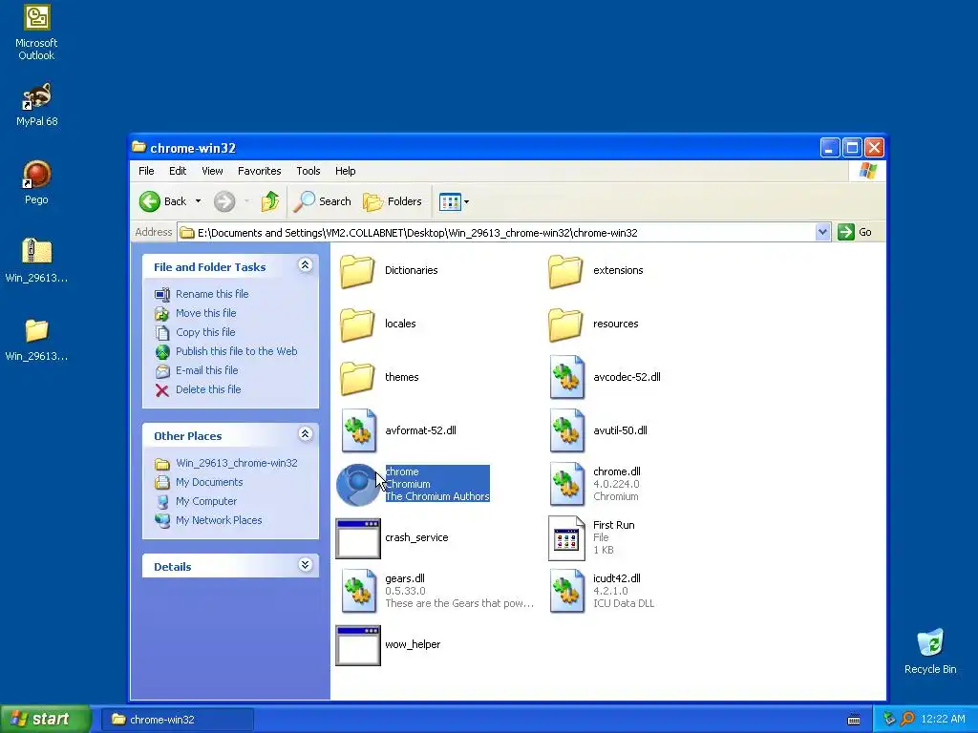Select the avutil-50.dll file
The width and height of the screenshot is (978, 733).
pos(598,430)
